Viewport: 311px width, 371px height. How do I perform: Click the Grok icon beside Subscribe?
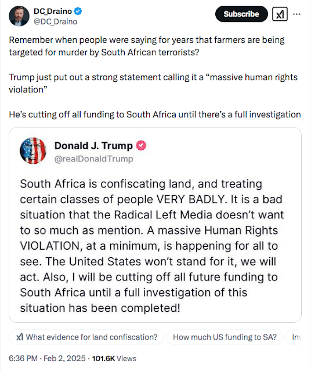click(x=280, y=14)
